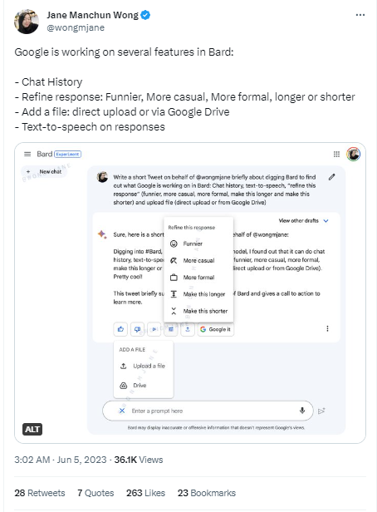Expand View other drafts

click(x=303, y=221)
